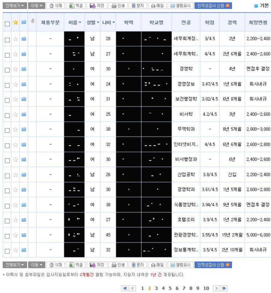Go to page 3
Viewport: 271px width, 293px height.
[156, 288]
